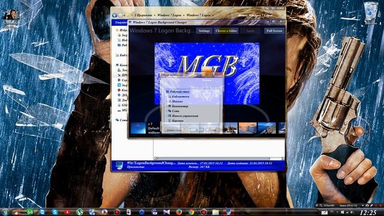Screen dimensions: 384x216
Task: Select Панель управления in the folder tree
Action: (x=185, y=116)
